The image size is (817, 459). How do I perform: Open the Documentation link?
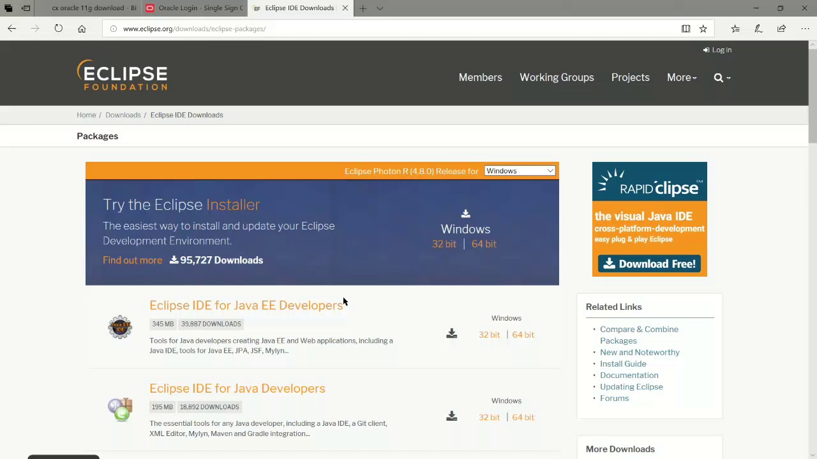pyautogui.click(x=629, y=375)
